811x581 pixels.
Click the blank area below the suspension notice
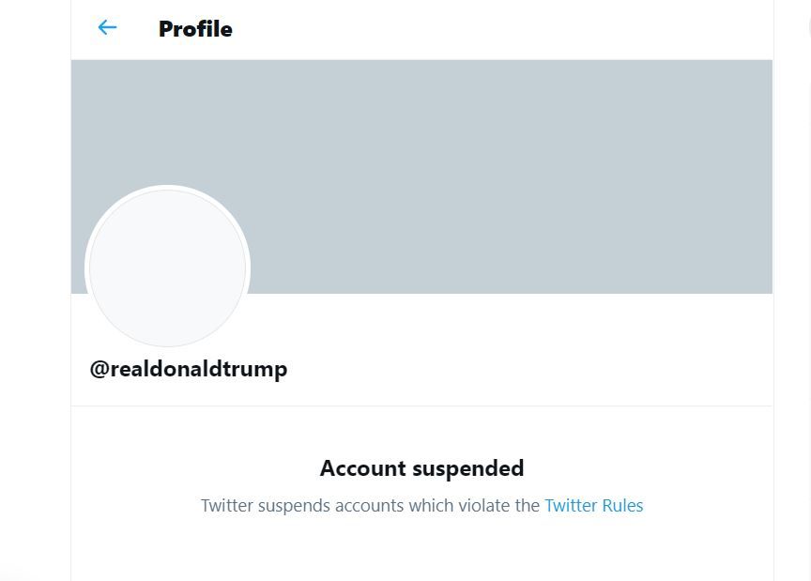tap(422, 554)
